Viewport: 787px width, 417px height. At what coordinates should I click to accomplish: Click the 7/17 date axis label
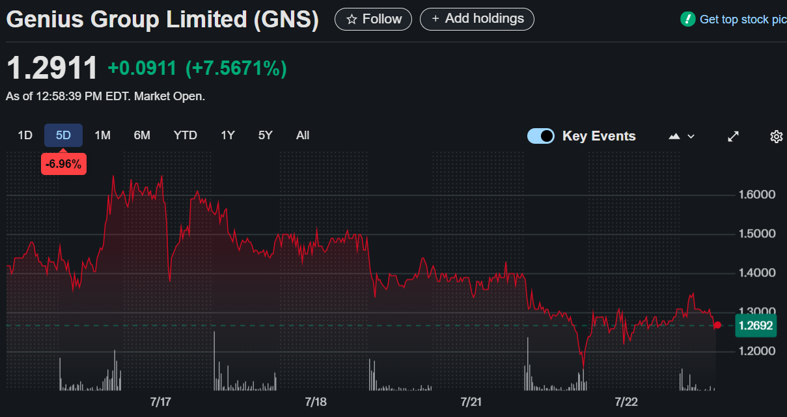(160, 402)
